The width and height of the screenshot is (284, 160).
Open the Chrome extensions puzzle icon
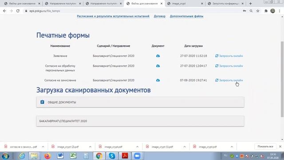tap(266, 11)
